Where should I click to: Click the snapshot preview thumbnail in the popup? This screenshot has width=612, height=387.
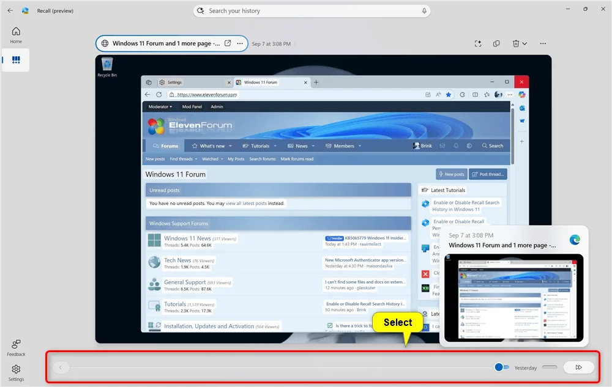click(x=513, y=298)
